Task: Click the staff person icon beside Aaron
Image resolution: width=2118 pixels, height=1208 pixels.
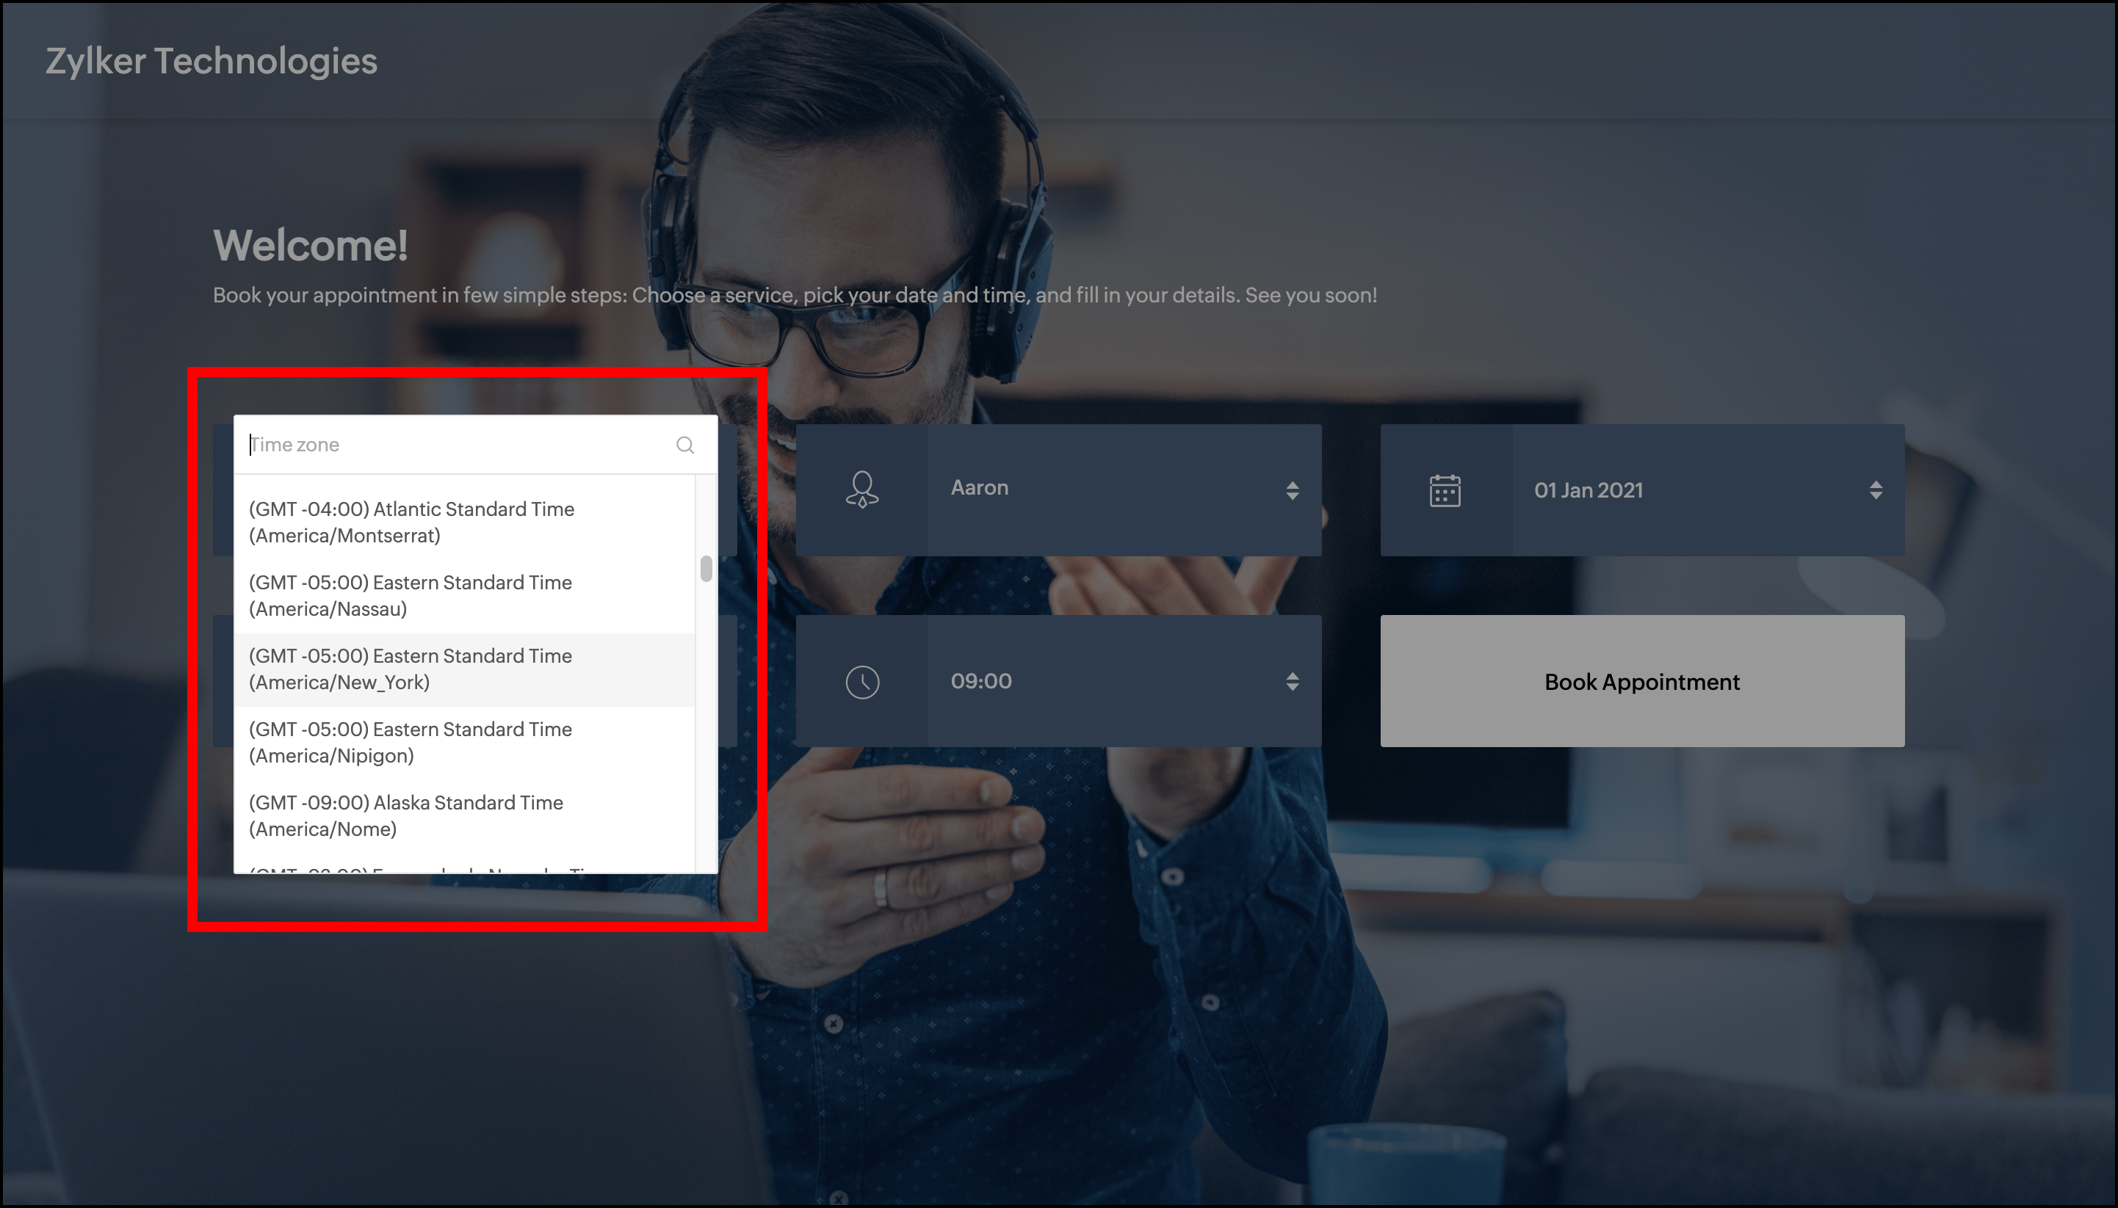Action: pyautogui.click(x=861, y=490)
